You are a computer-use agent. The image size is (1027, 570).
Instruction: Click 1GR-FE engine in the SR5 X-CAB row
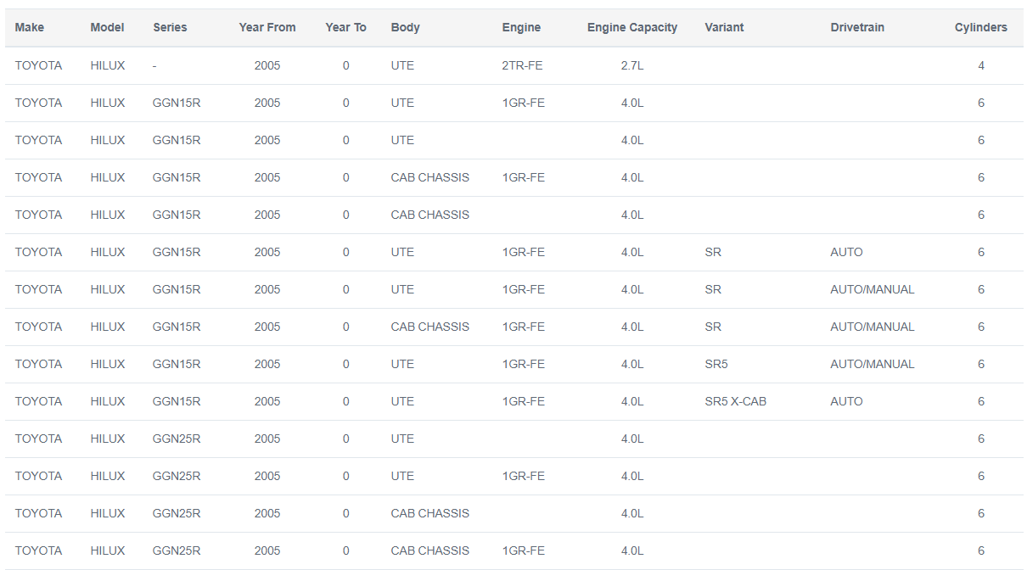point(524,401)
